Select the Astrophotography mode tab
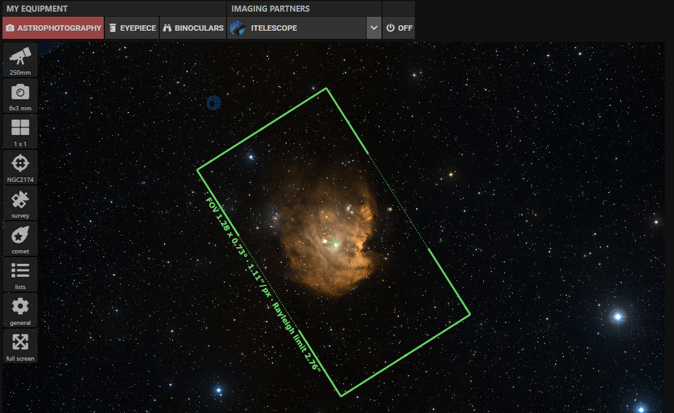Screen dimensions: 674x413 (53, 28)
